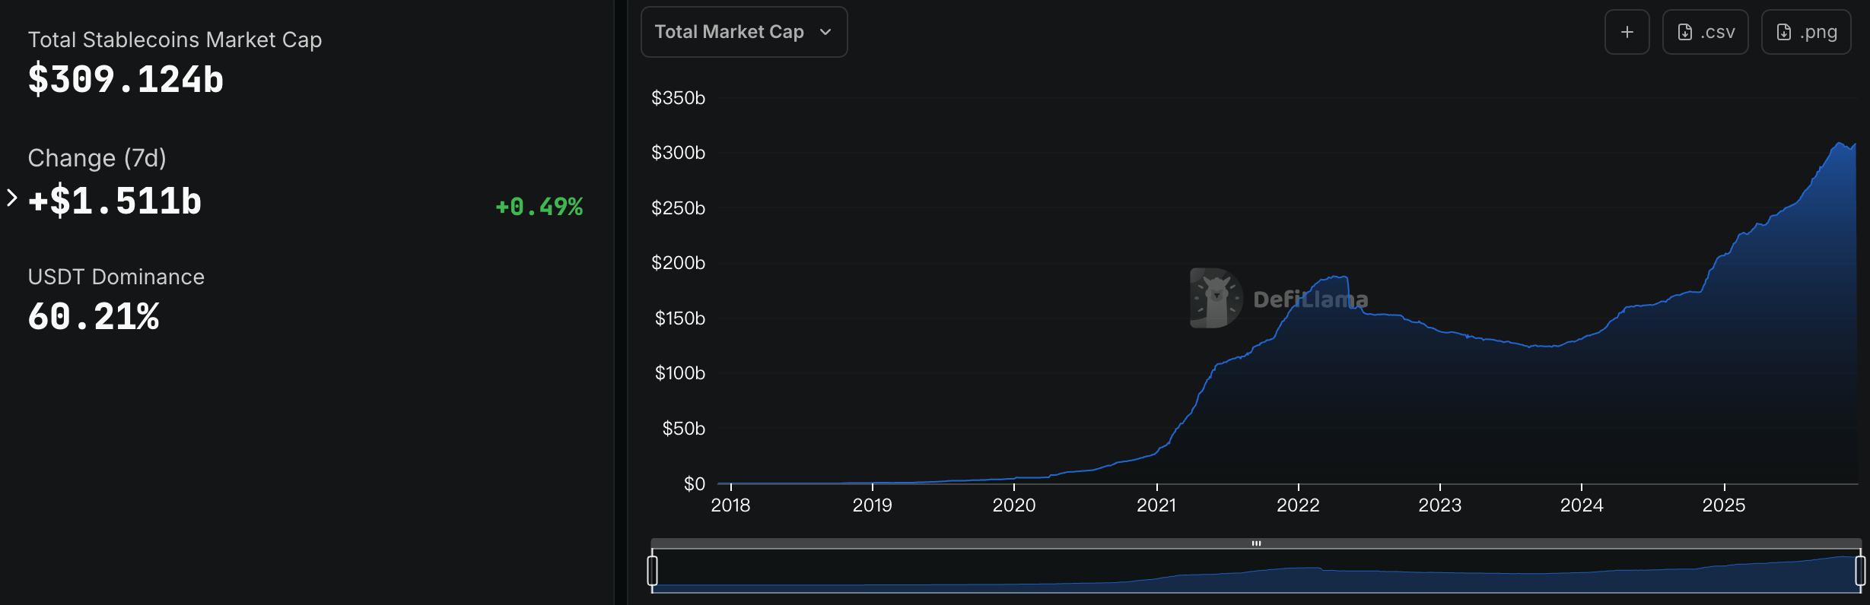Click the Total Stablecoins Market Cap value
The height and width of the screenshot is (605, 1870).
tap(126, 78)
